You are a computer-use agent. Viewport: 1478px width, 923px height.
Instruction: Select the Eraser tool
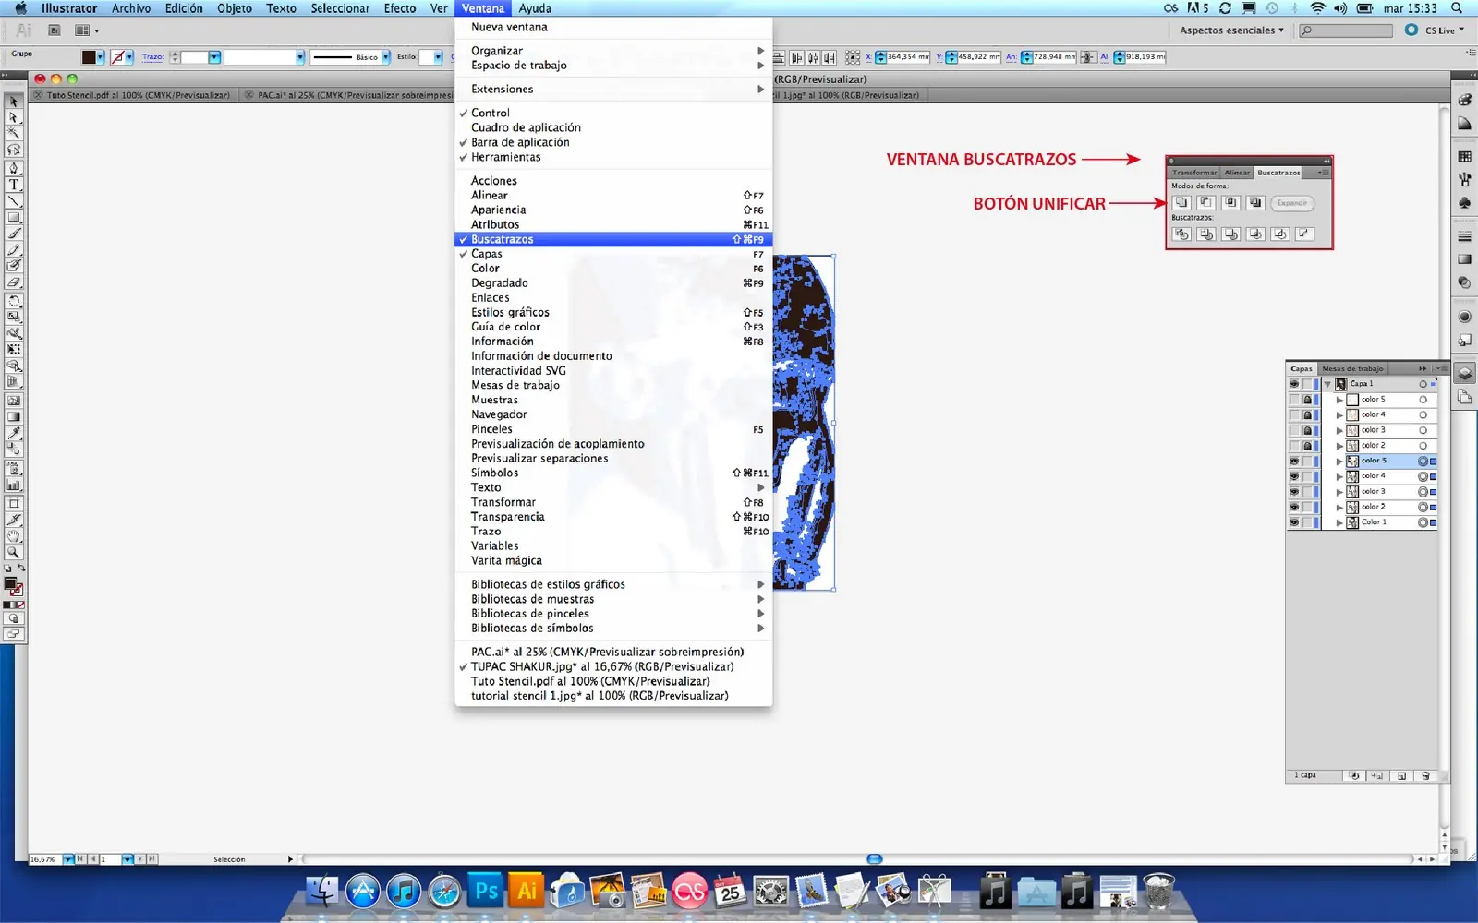[14, 282]
